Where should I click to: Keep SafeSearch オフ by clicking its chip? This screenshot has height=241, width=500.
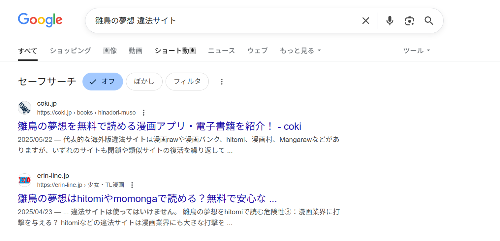[103, 82]
